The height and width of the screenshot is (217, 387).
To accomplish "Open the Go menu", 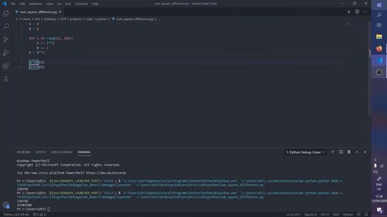I will tap(59, 4).
